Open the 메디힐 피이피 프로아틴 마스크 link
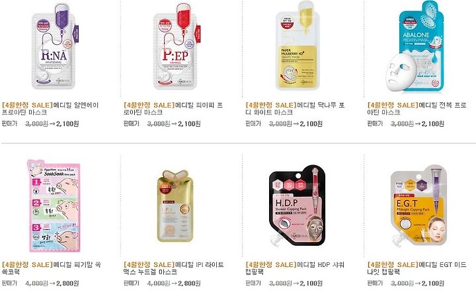The width and height of the screenshot is (476, 296). coord(173,109)
